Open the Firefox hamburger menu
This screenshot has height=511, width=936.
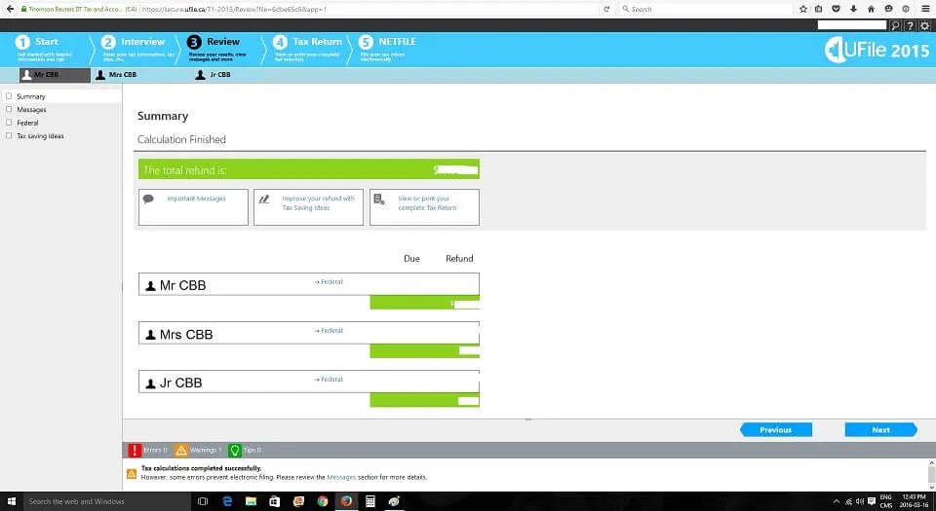pyautogui.click(x=924, y=9)
